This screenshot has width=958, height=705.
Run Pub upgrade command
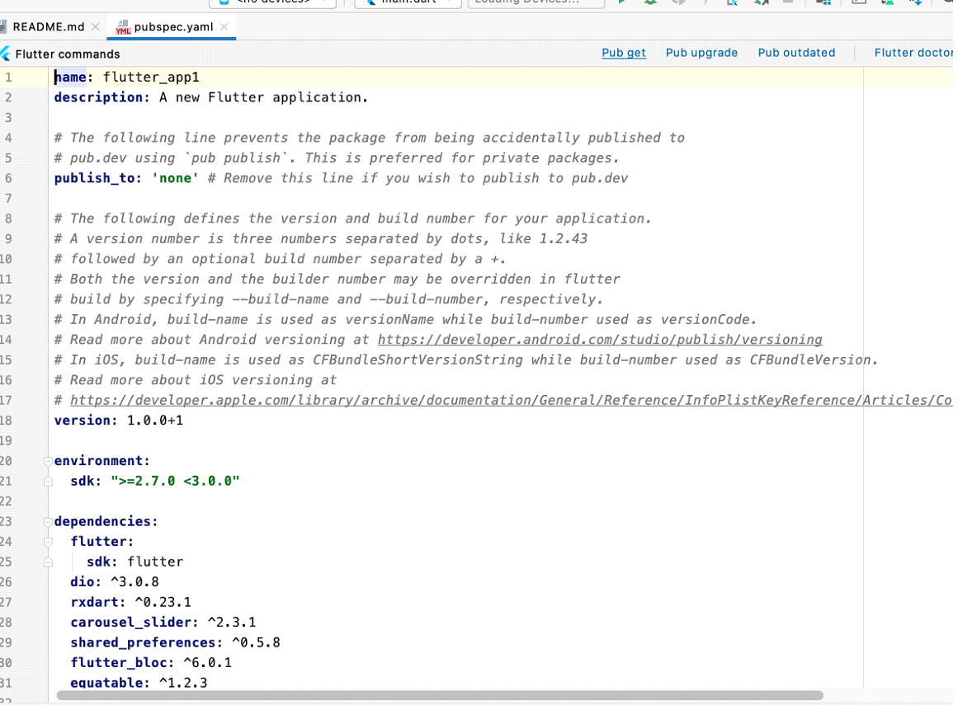click(x=701, y=53)
